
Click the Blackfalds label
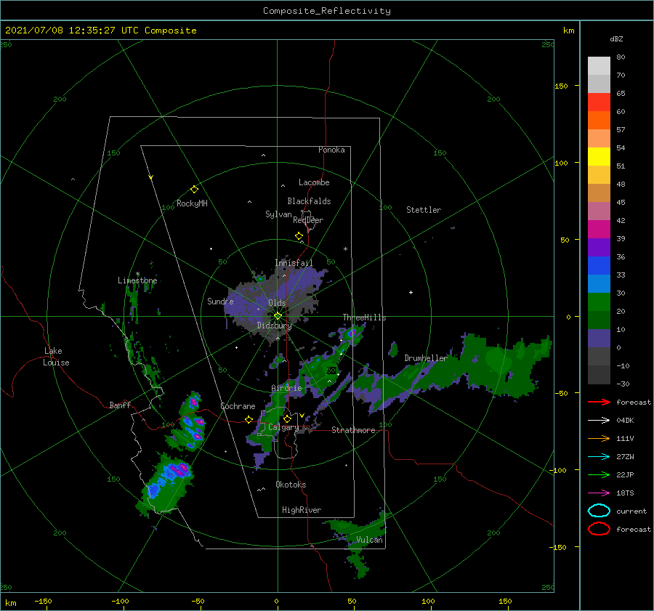pyautogui.click(x=309, y=201)
